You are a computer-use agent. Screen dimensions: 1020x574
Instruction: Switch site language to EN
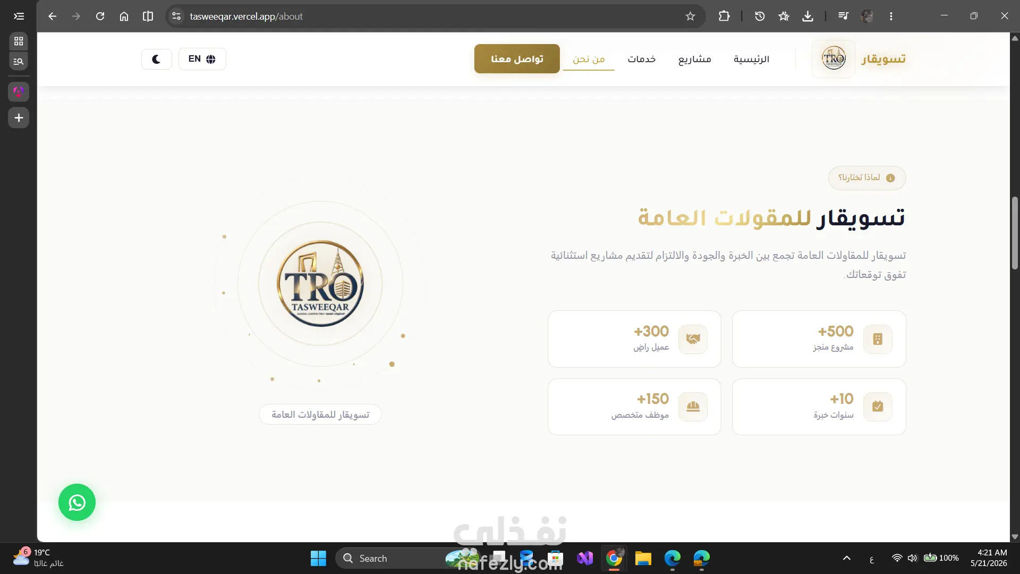tap(202, 59)
